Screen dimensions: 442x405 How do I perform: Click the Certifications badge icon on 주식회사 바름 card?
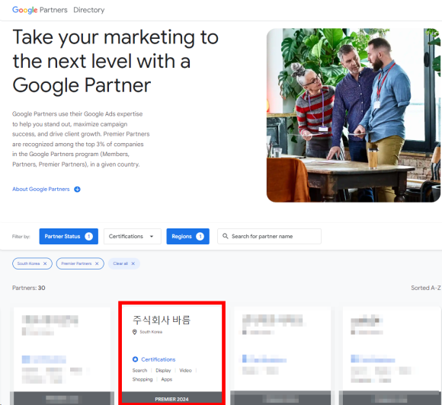click(136, 359)
